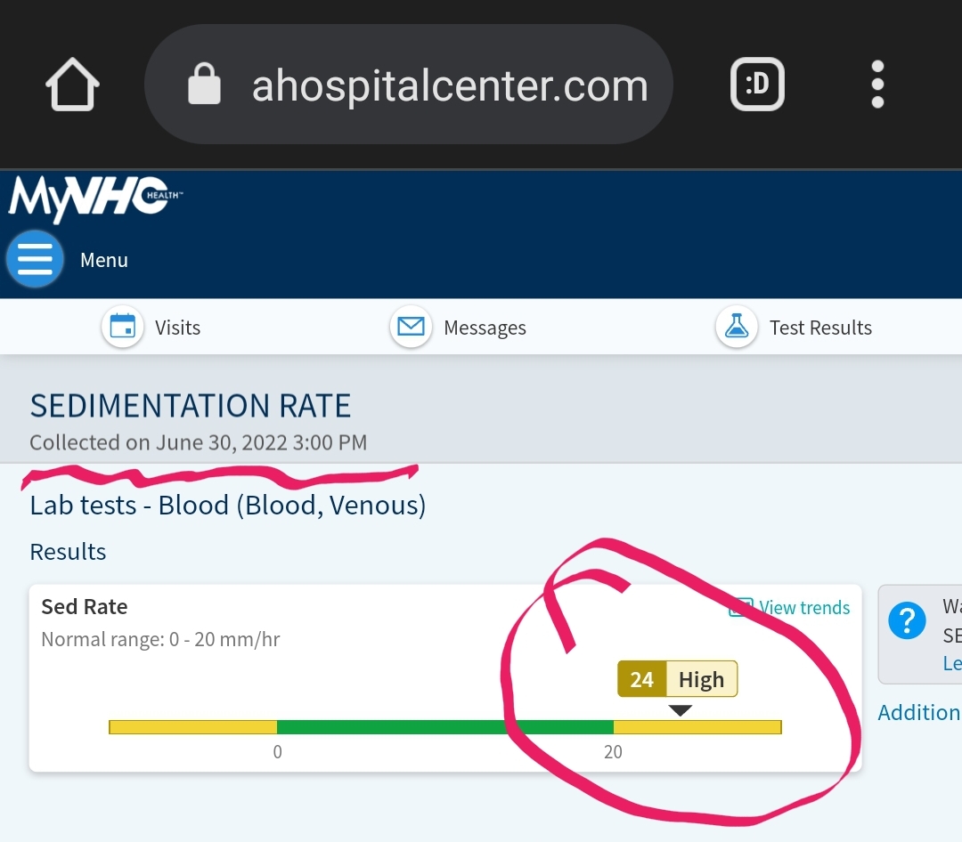Click the 24 High result badge

(677, 680)
